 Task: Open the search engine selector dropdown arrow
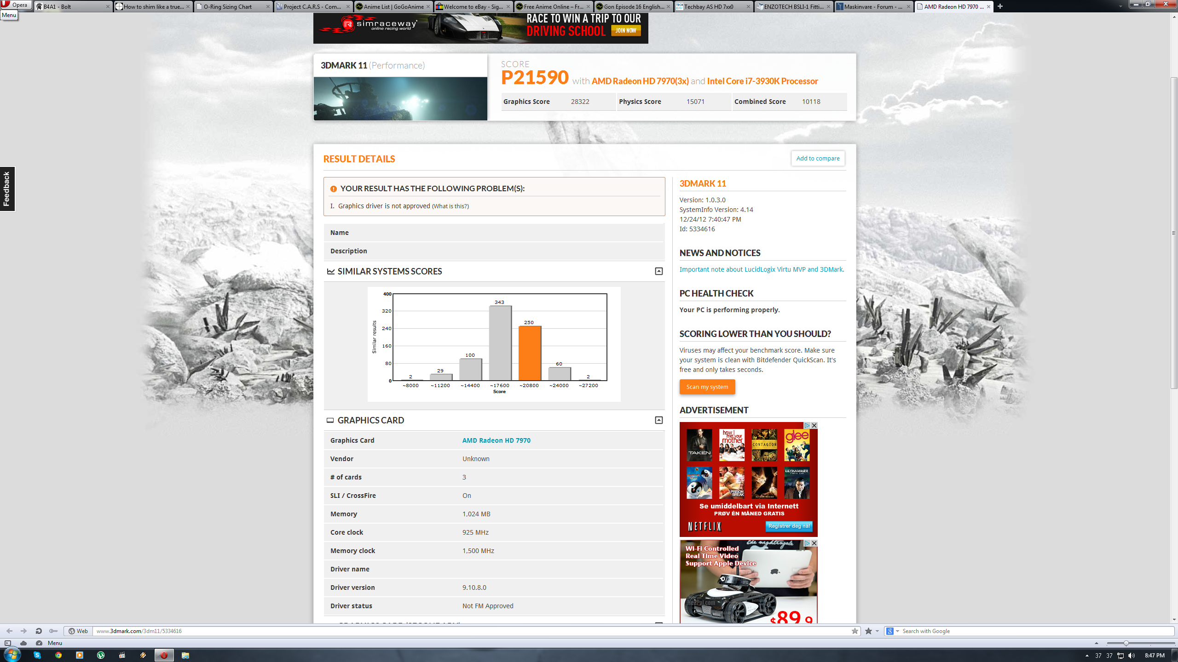[897, 631]
